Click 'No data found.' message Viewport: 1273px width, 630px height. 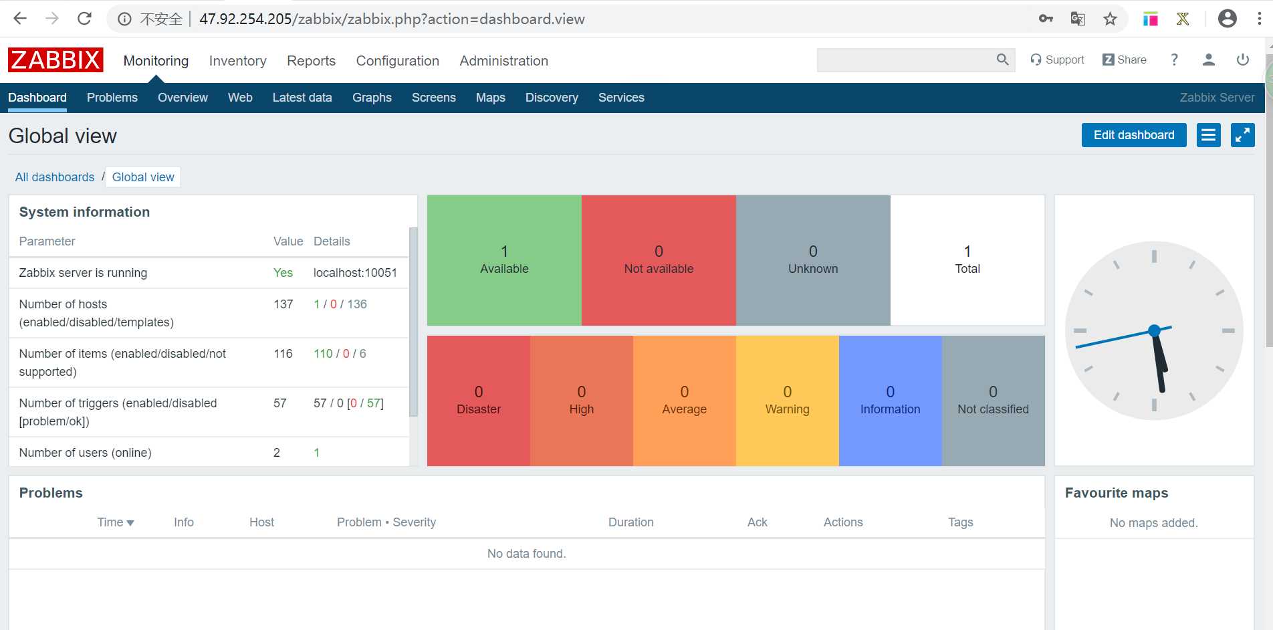pos(527,554)
